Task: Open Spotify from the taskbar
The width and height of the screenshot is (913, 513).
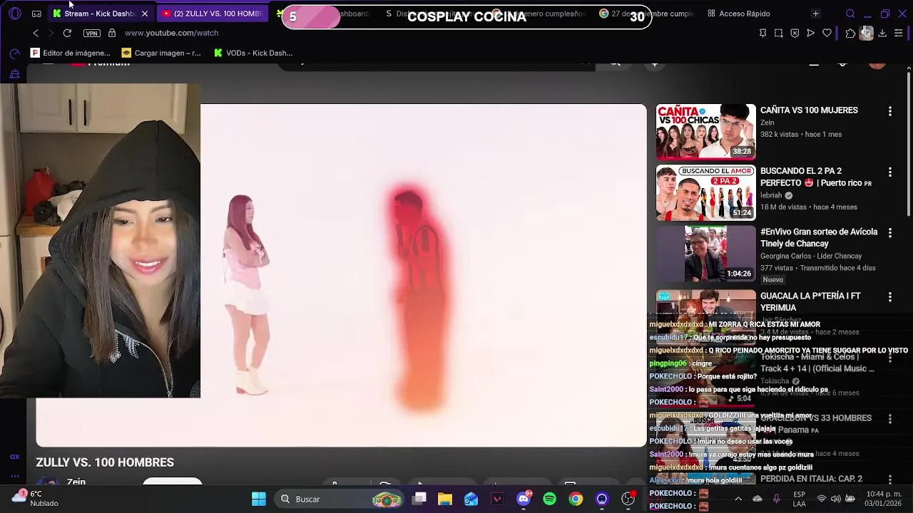Action: (549, 499)
